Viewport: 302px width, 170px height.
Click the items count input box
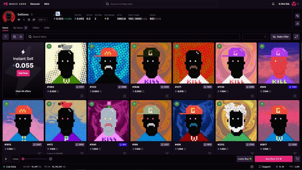point(7,159)
